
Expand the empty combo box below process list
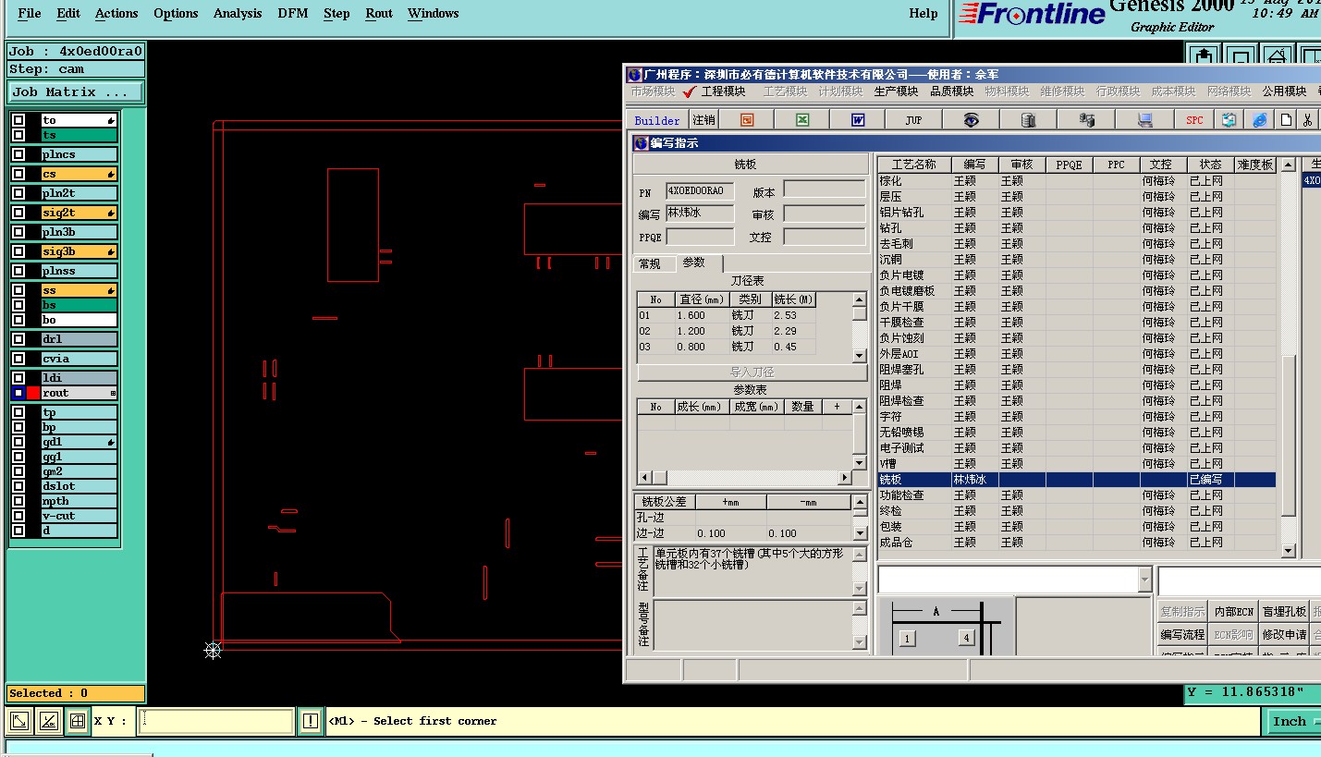coord(1144,580)
